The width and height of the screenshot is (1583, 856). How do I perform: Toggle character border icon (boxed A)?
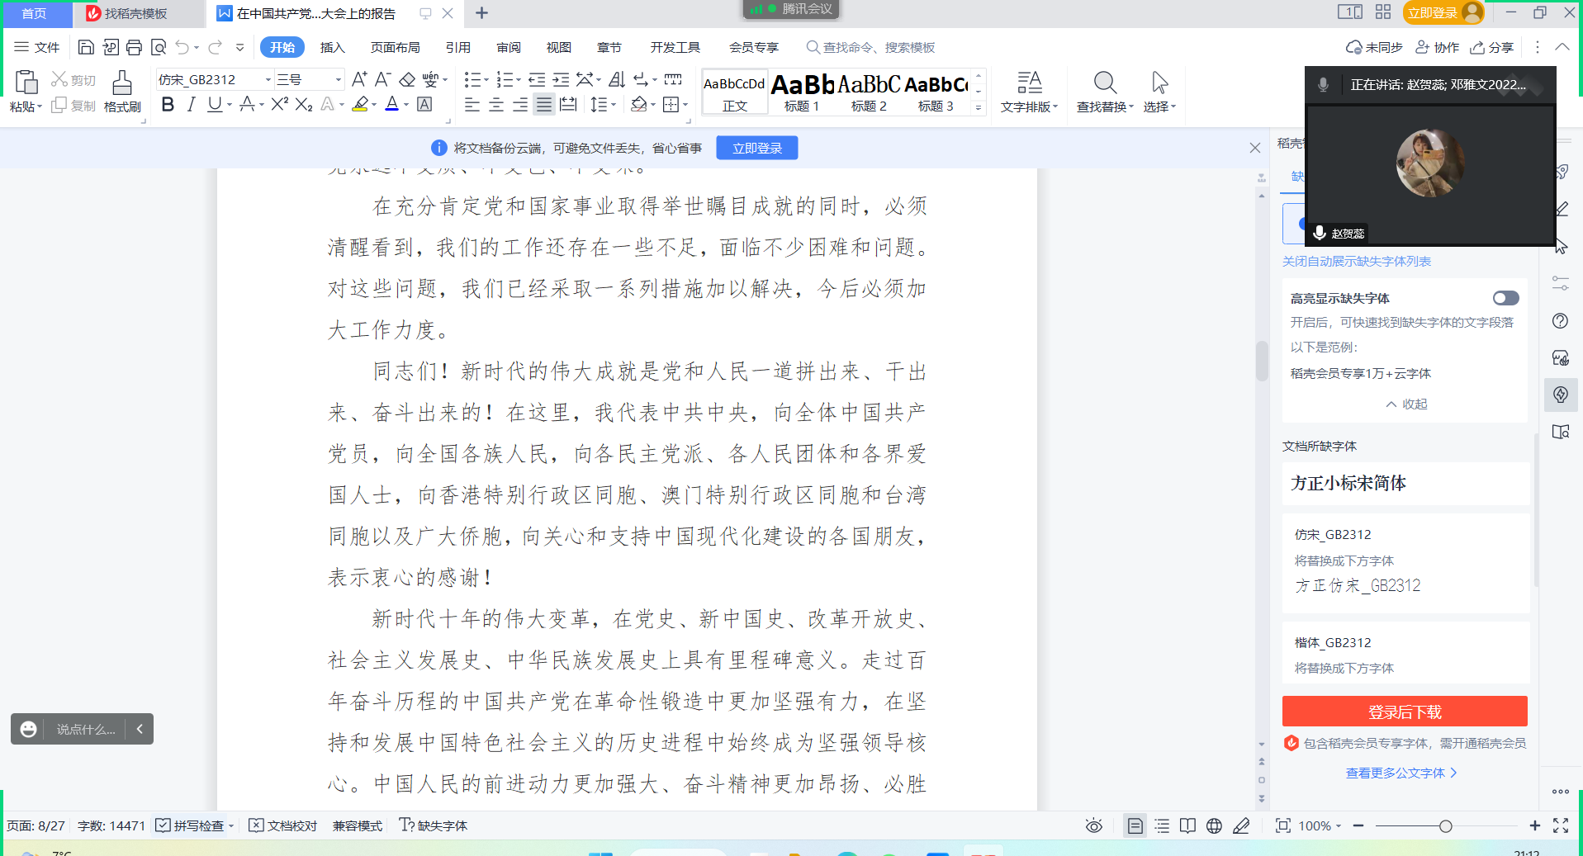click(x=424, y=104)
